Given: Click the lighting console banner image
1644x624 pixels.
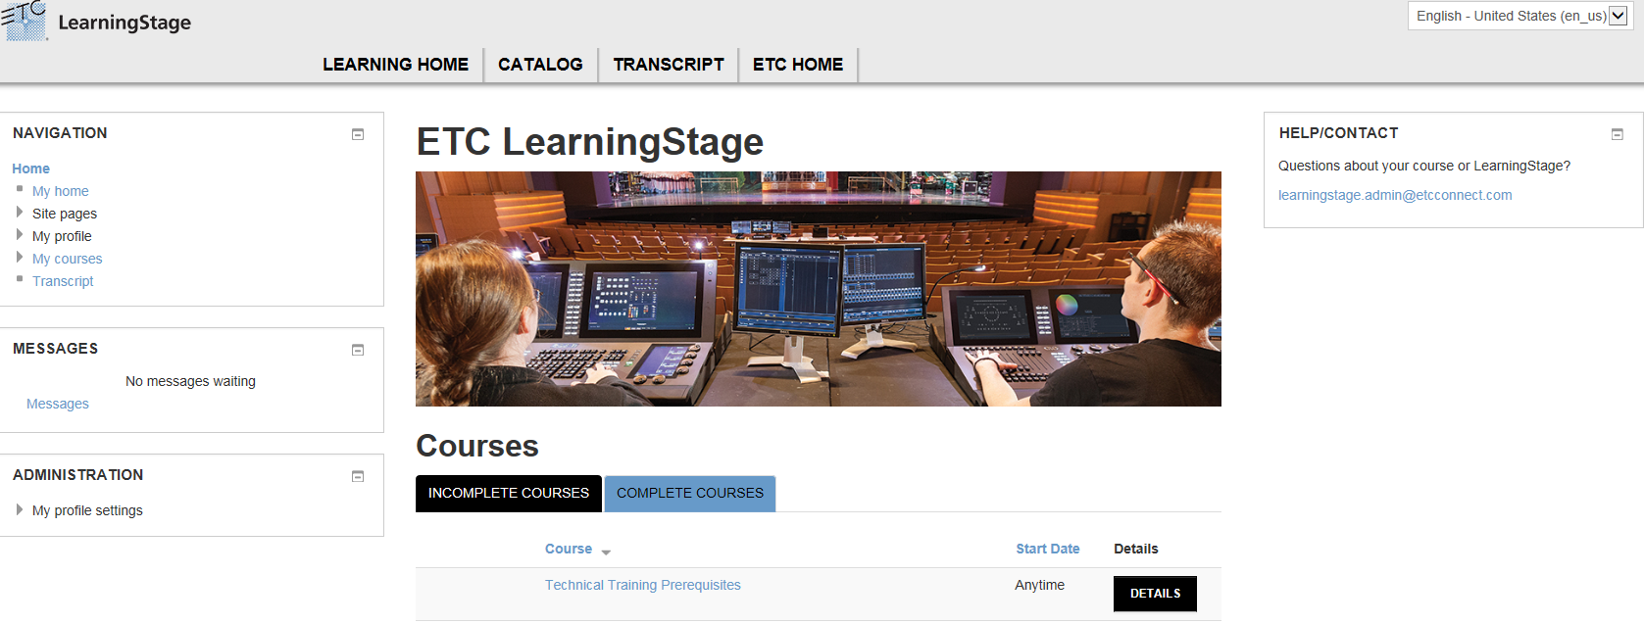Looking at the screenshot, I should click(819, 289).
